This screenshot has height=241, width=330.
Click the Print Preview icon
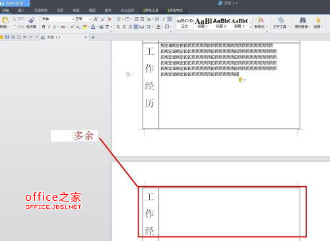pos(19,37)
